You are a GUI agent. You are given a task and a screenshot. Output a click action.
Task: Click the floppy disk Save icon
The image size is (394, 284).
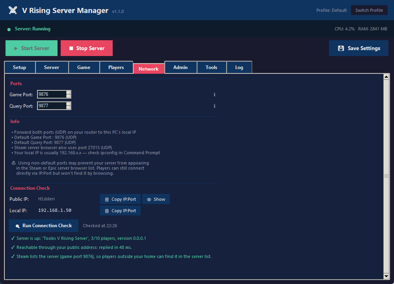tap(341, 48)
